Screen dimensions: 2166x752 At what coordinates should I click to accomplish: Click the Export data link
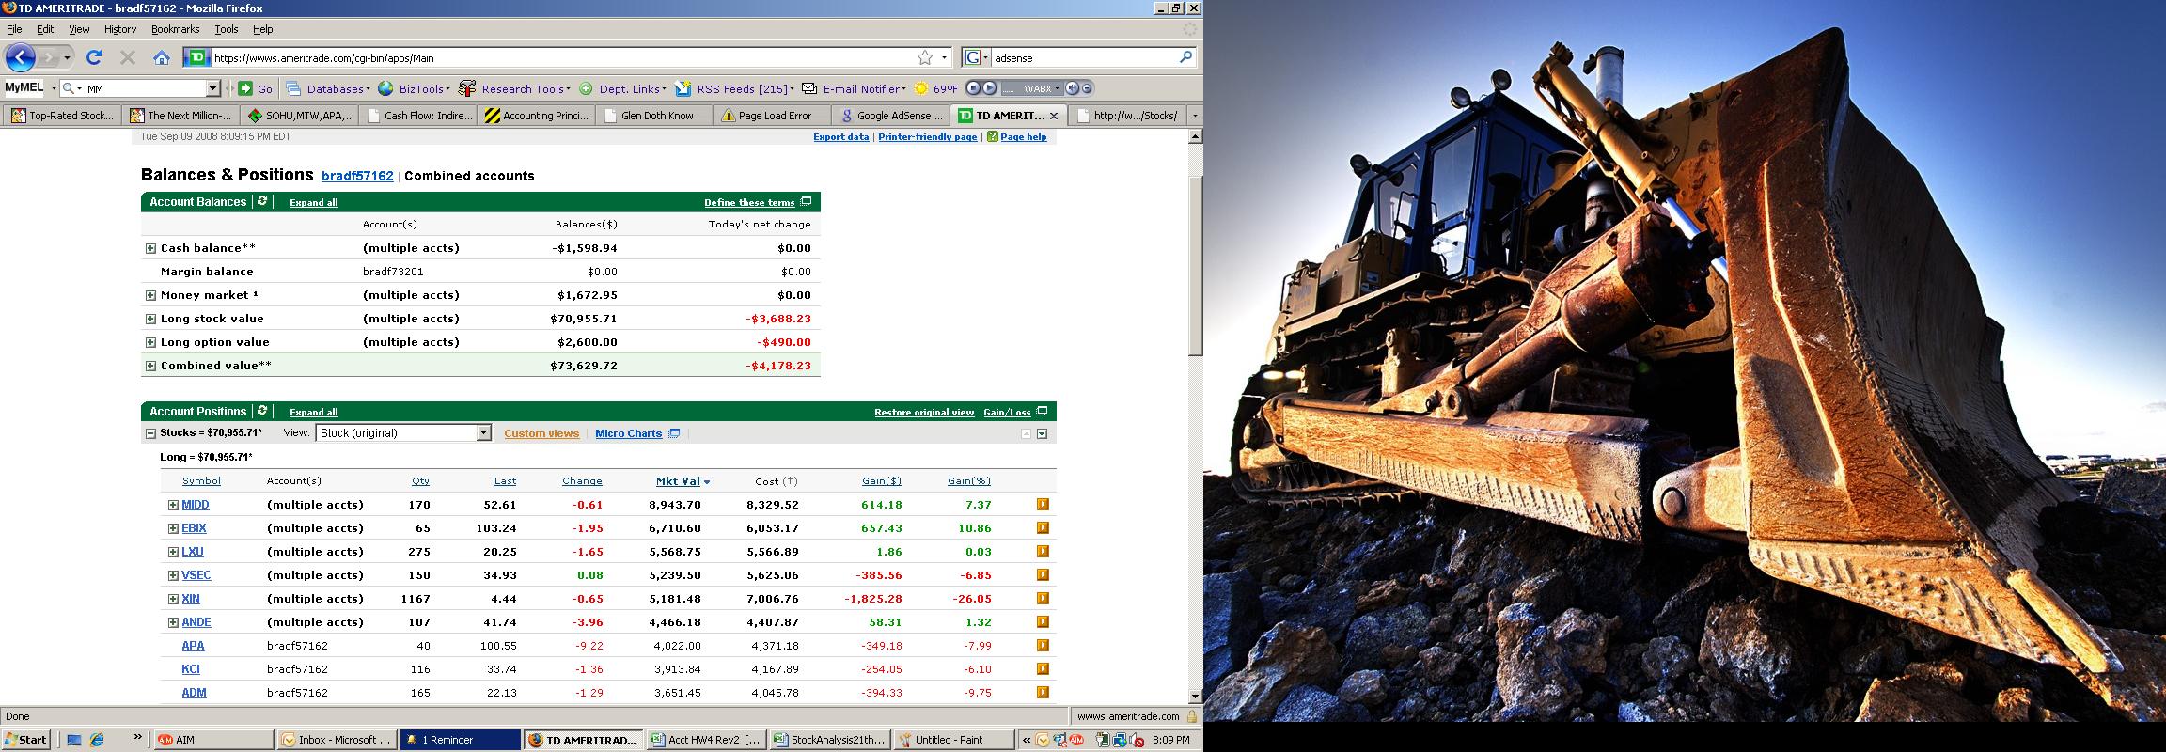[x=840, y=137]
